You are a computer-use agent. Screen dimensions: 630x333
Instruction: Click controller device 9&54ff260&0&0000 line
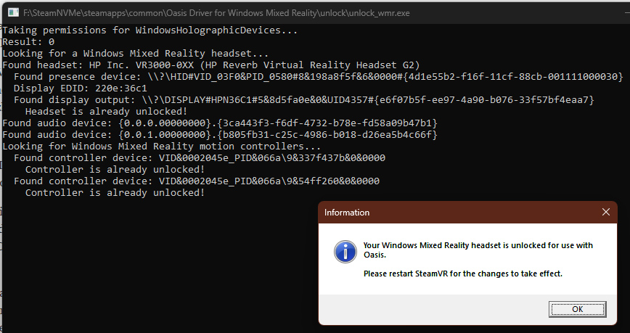click(x=197, y=181)
